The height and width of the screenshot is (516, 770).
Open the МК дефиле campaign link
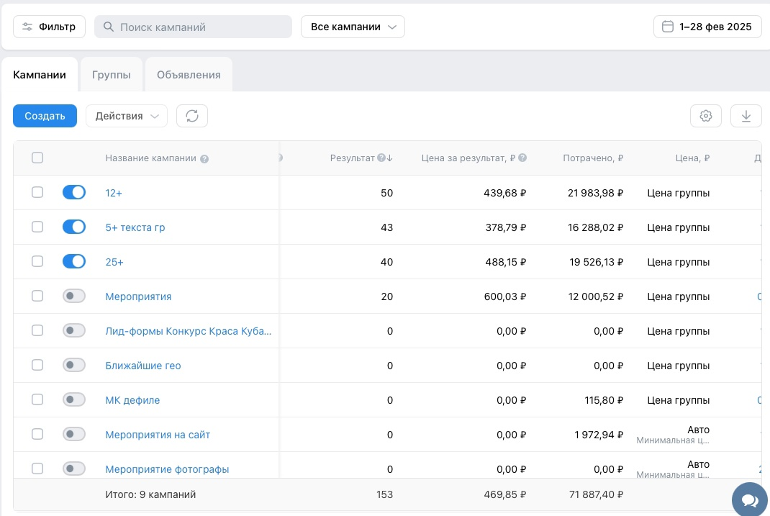pyautogui.click(x=132, y=400)
